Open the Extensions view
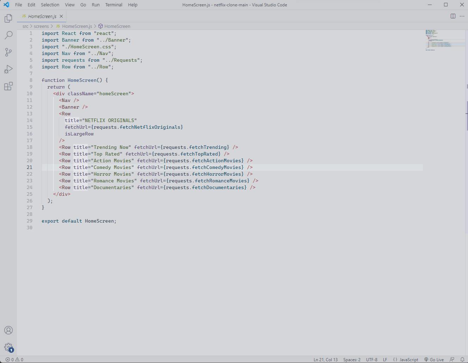Screen dimensions: 468x363 click(x=8, y=86)
